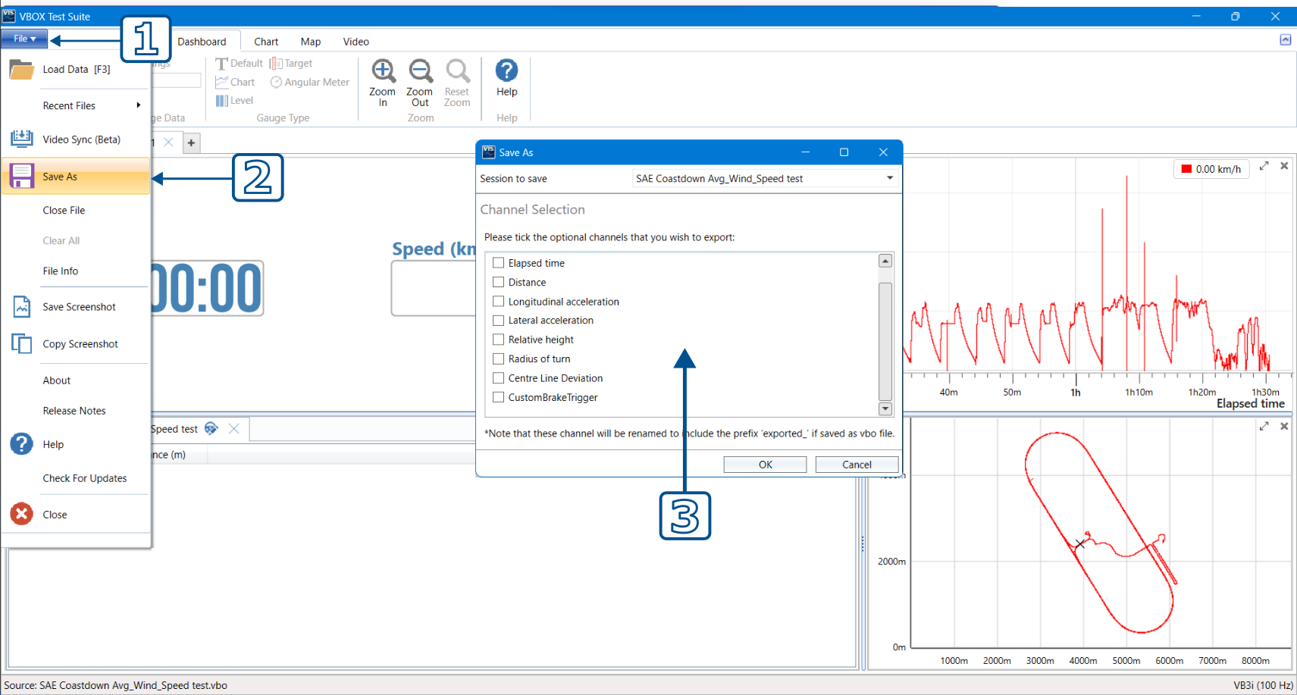Click the Load Data folder icon
The height and width of the screenshot is (695, 1297).
click(21, 70)
